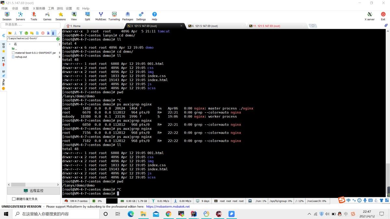Toggle Sogou Chinese/English input mode
The width and height of the screenshot is (390, 219).
pos(348,201)
